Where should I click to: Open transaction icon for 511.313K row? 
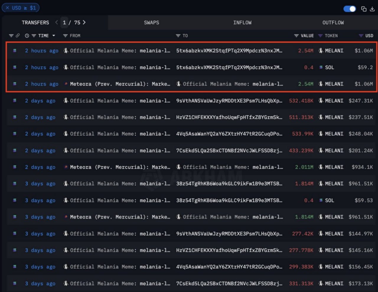point(15,117)
